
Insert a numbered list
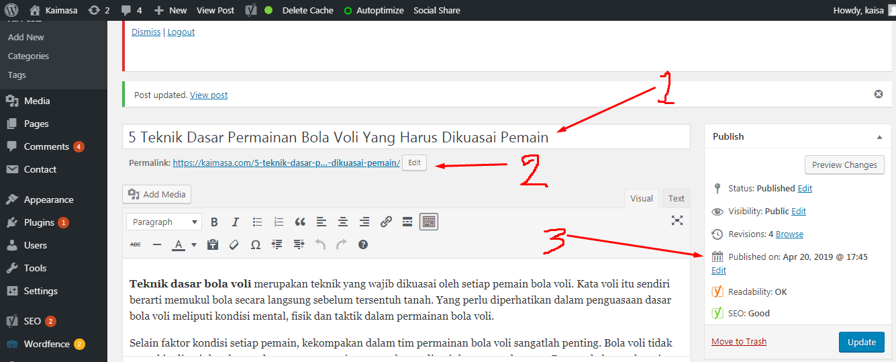[279, 222]
